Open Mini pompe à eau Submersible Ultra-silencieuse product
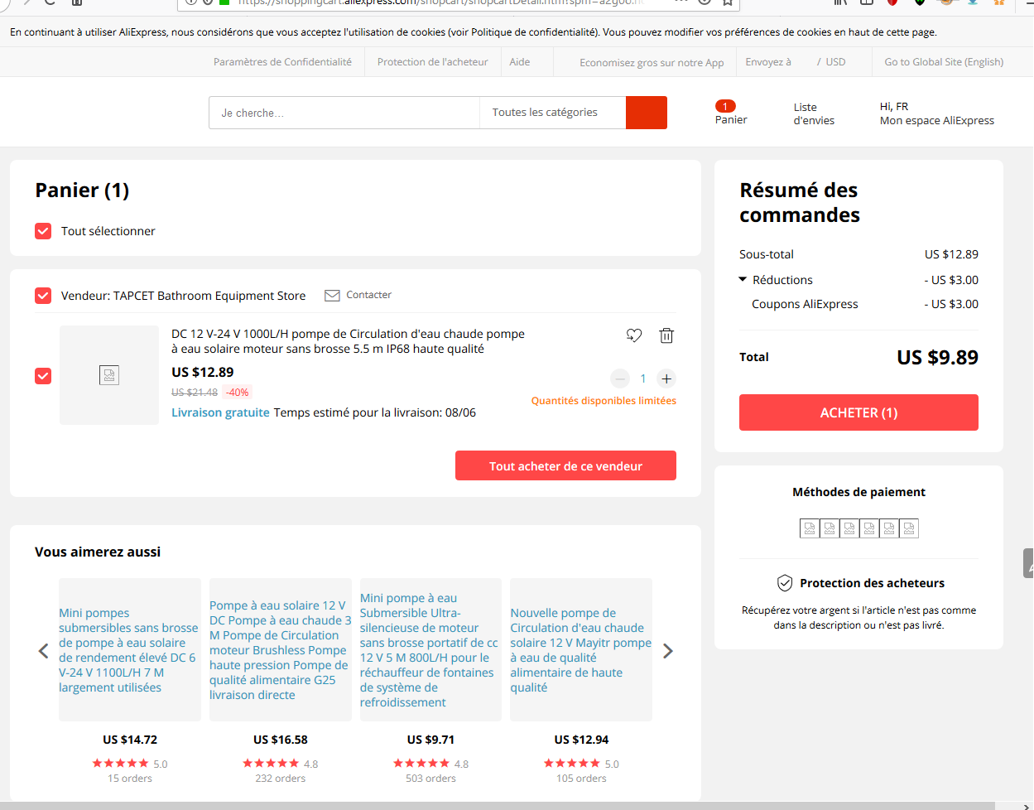 point(430,650)
